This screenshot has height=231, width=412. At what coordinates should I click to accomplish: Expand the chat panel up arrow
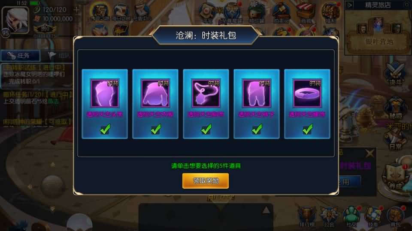point(266,210)
